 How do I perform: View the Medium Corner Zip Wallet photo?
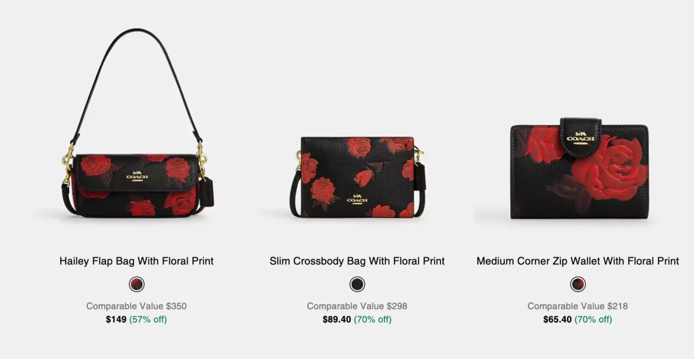(579, 169)
